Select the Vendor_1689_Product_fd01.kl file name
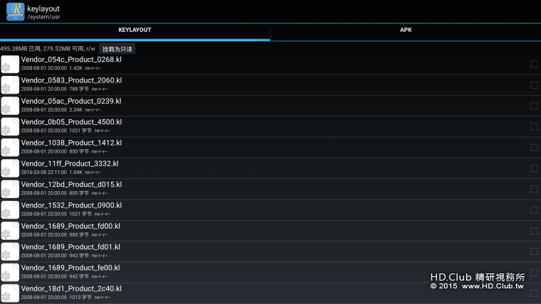 (70, 246)
